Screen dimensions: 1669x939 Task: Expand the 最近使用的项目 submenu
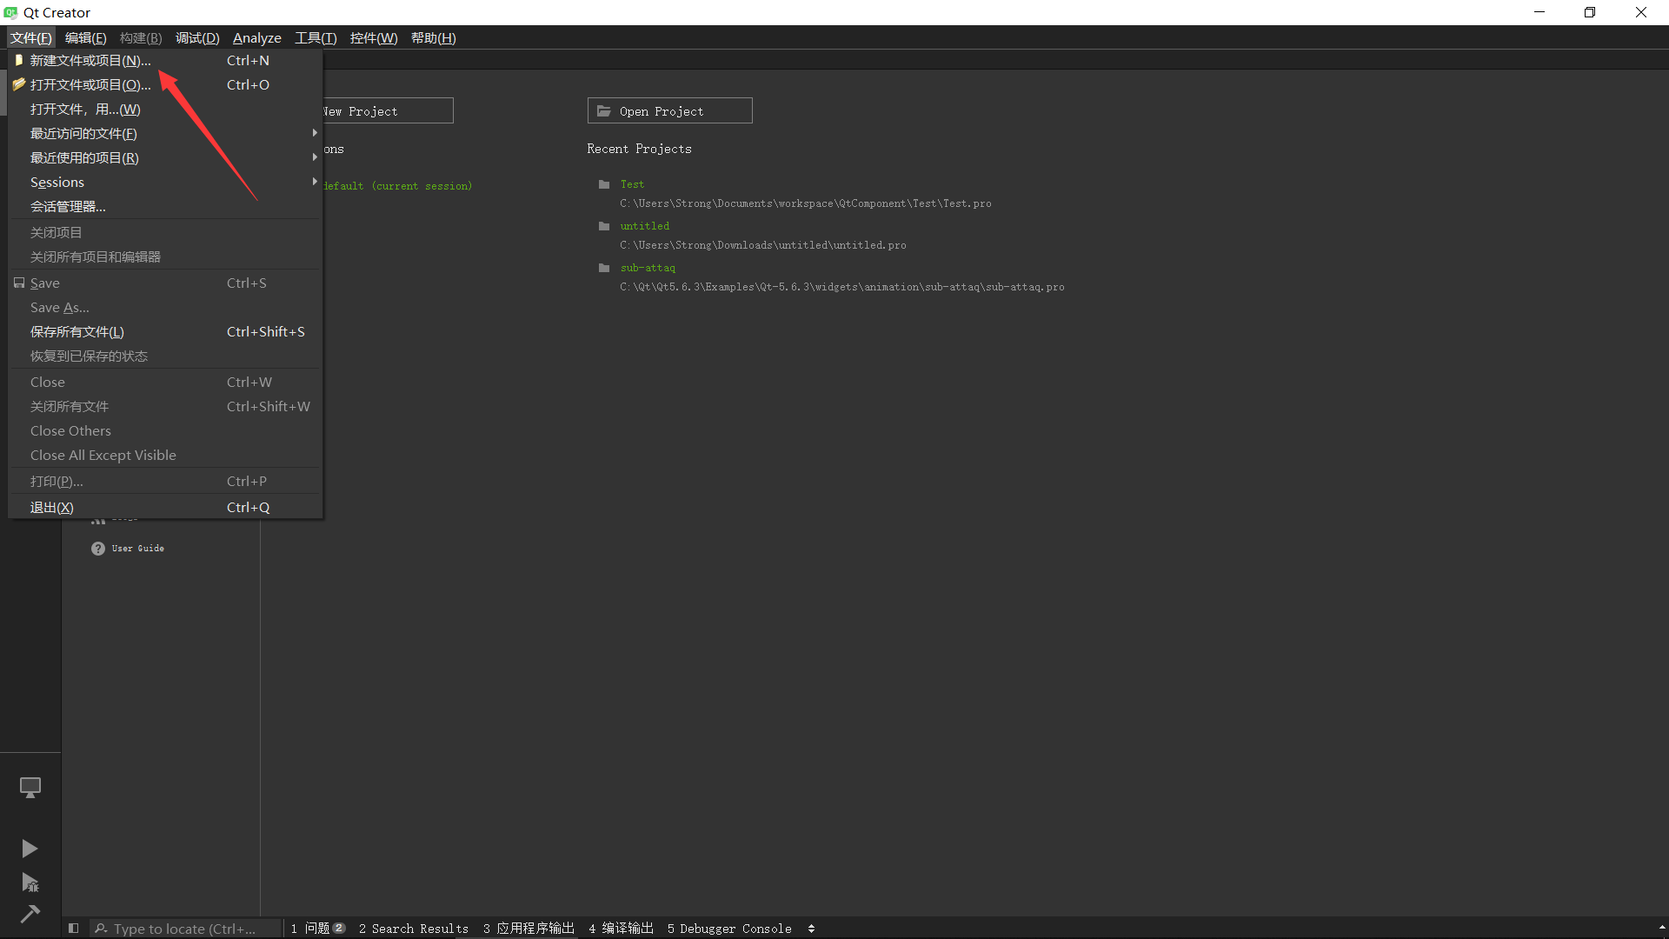click(x=315, y=157)
